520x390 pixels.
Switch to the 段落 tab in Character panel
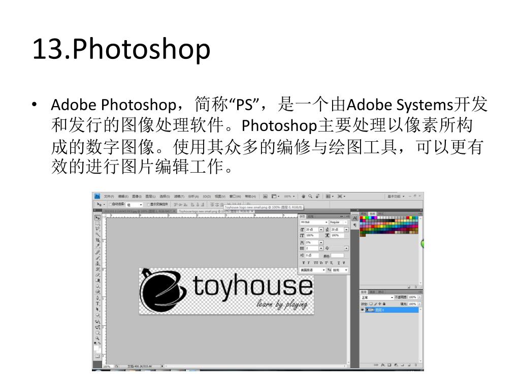311,216
